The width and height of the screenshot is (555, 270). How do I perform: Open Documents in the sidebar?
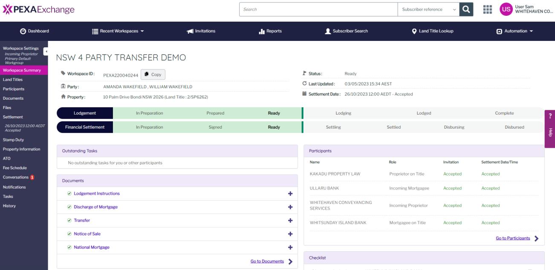[x=13, y=98]
